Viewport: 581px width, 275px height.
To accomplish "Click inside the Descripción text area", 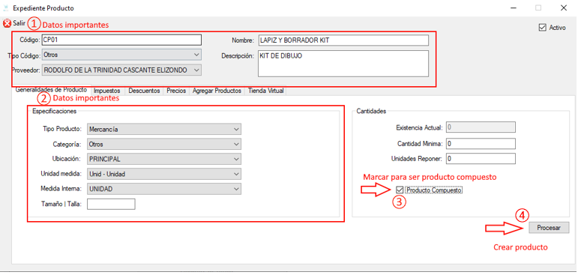I will (343, 64).
